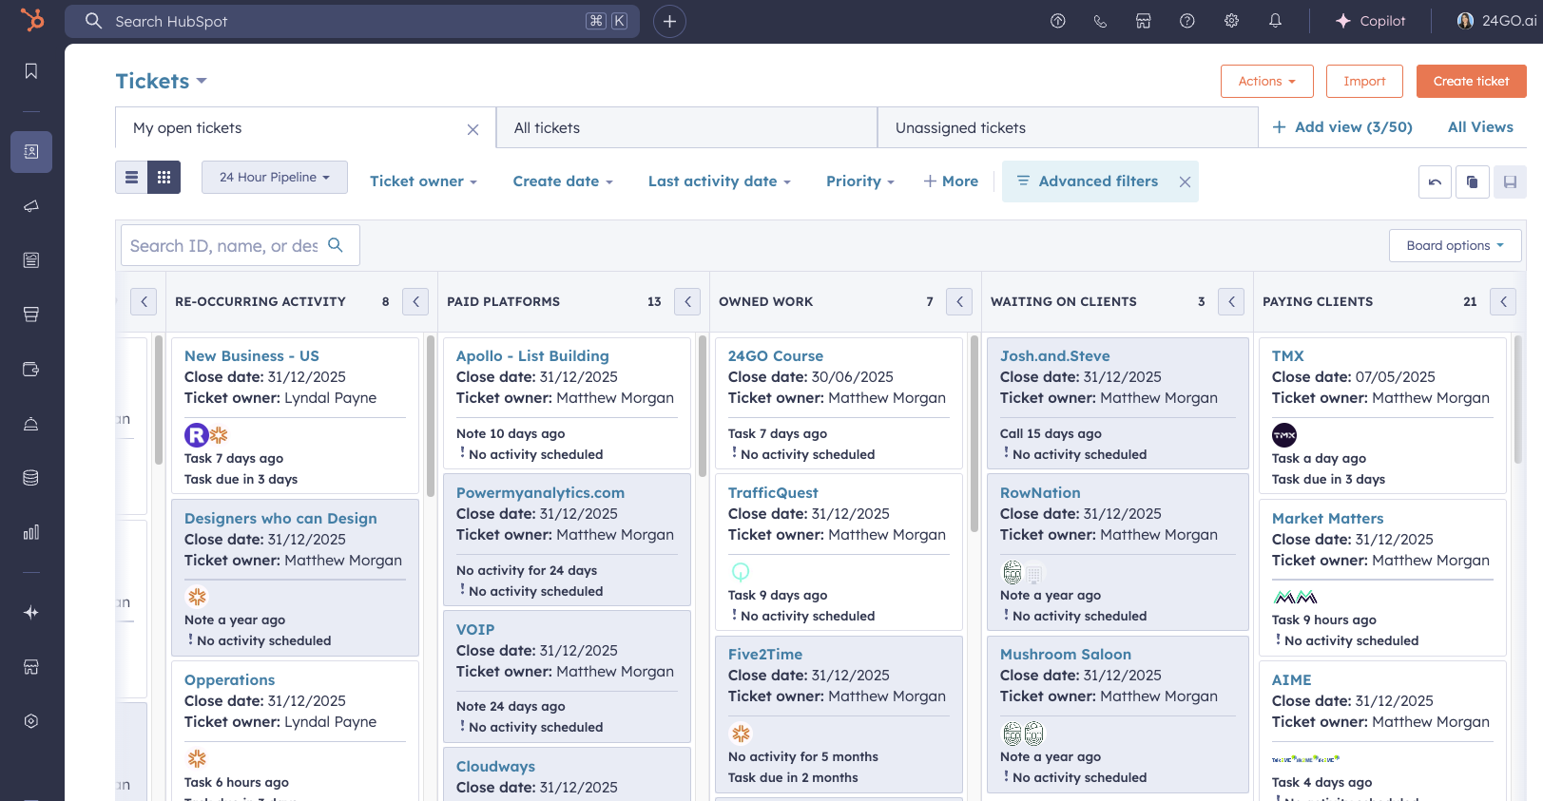Open Advanced filters

(x=1088, y=181)
